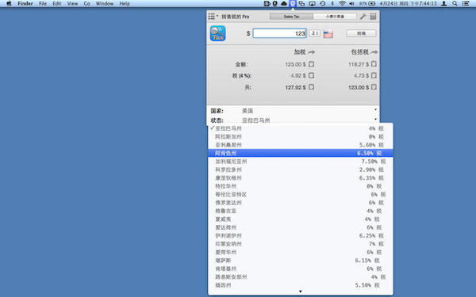The height and width of the screenshot is (297, 476).
Task: Choose 特拉华州 from the state list
Action: pos(301,186)
